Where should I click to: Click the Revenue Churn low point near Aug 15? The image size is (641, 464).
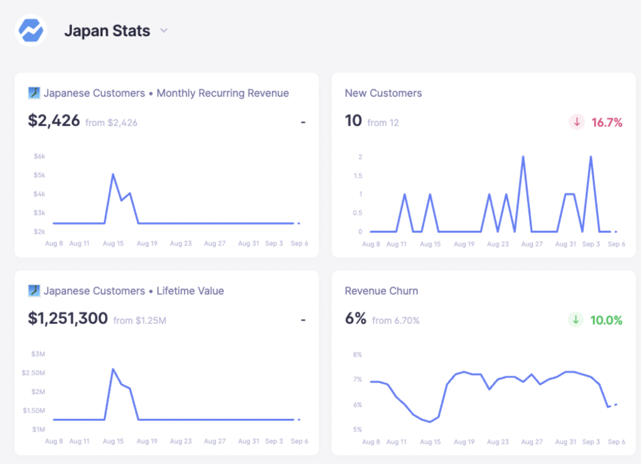click(x=430, y=422)
